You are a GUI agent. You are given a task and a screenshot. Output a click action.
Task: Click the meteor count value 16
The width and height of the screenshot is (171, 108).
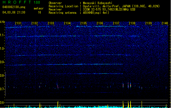(x=39, y=12)
